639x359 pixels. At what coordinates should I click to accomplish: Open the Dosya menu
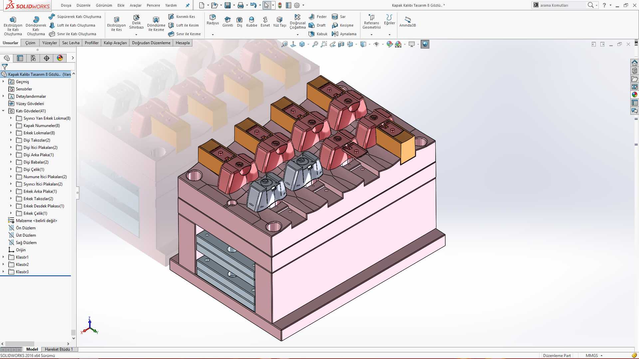coord(66,5)
